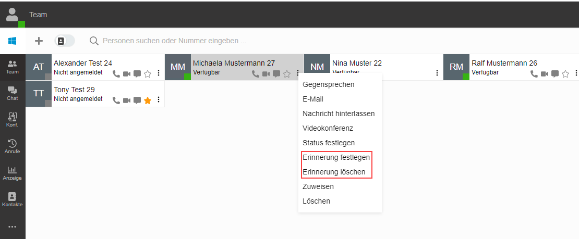The image size is (579, 239).
Task: Open chat with Ralf Mustermann 26
Action: pos(554,74)
